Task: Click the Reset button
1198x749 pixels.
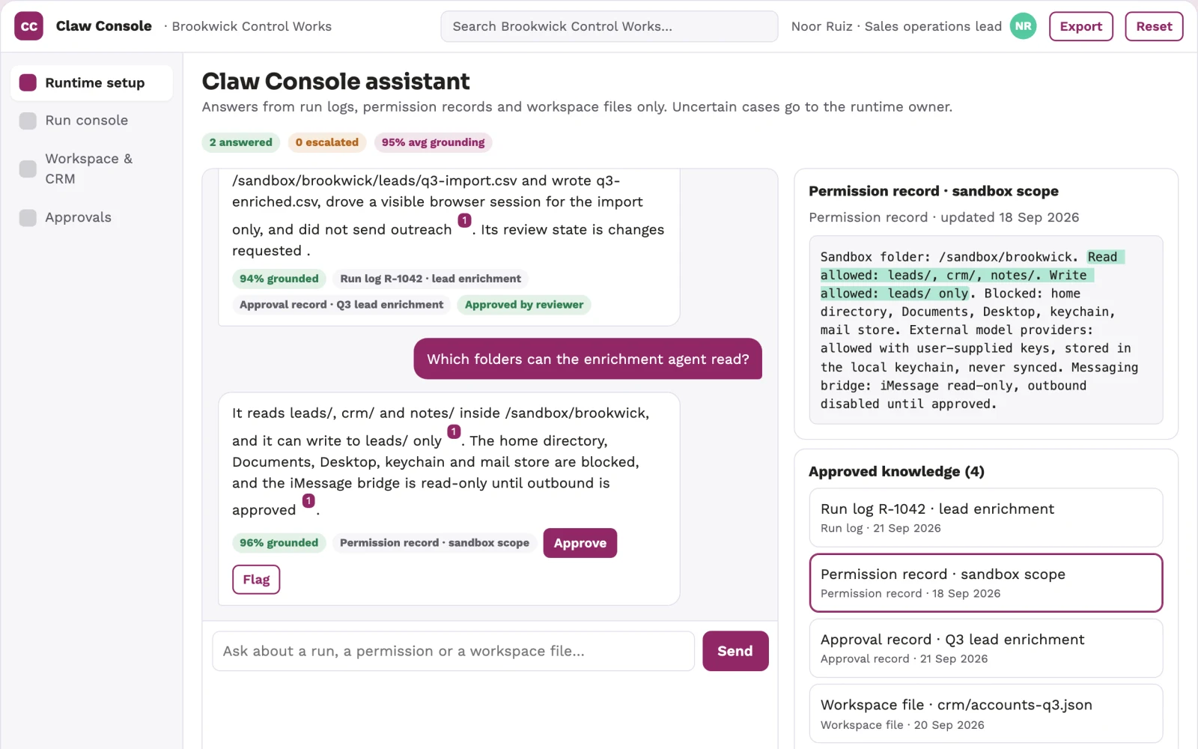Action: [1154, 26]
